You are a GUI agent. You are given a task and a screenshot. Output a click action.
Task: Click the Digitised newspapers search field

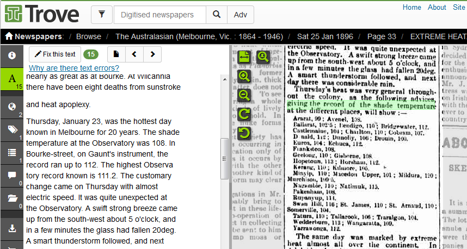tap(160, 15)
